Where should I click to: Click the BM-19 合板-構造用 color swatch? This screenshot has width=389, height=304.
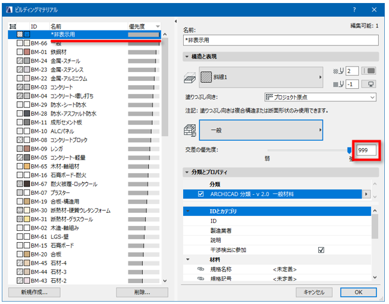click(x=27, y=201)
